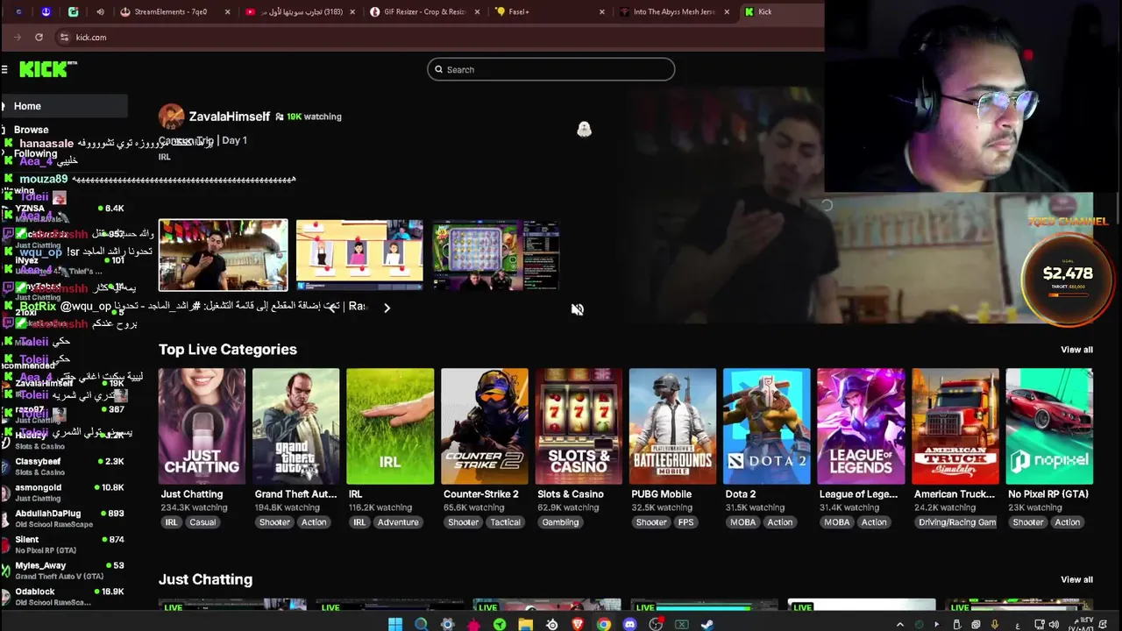Unmute the featured stream speaker icon
The height and width of the screenshot is (631, 1122).
[578, 309]
